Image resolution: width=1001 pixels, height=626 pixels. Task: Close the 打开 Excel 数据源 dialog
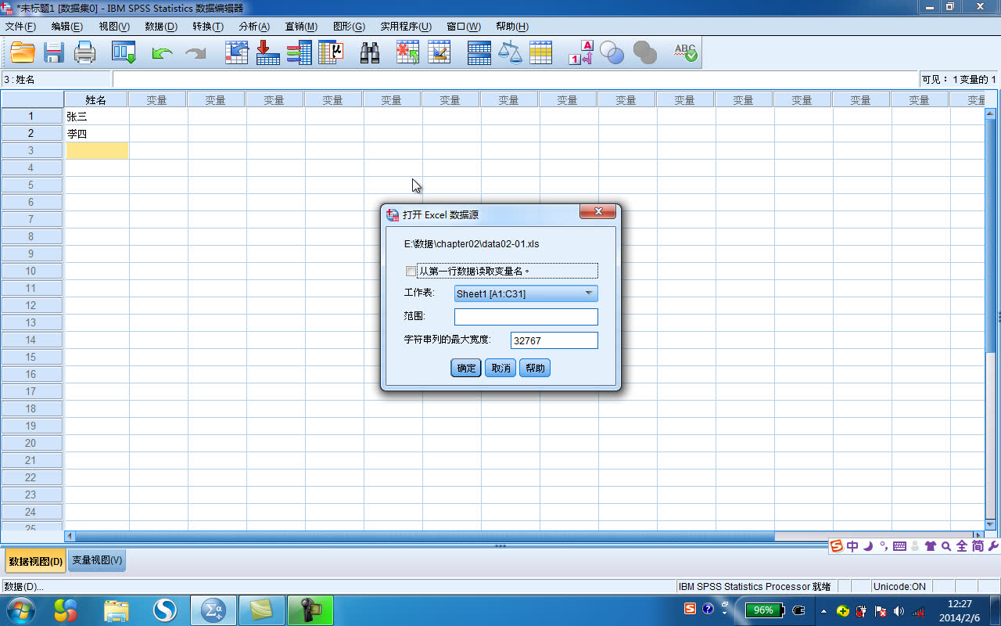pyautogui.click(x=598, y=212)
